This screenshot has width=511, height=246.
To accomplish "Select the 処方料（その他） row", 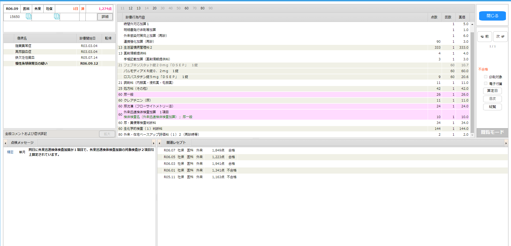I will (294, 89).
